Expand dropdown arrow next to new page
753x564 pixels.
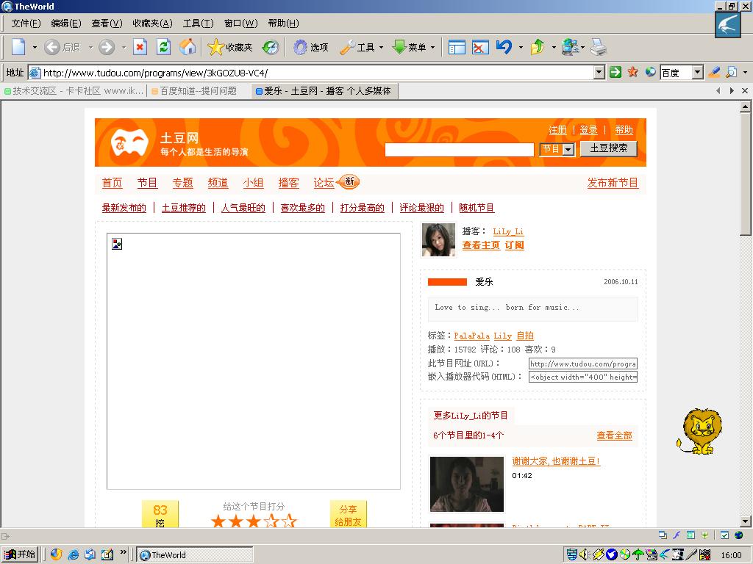35,47
